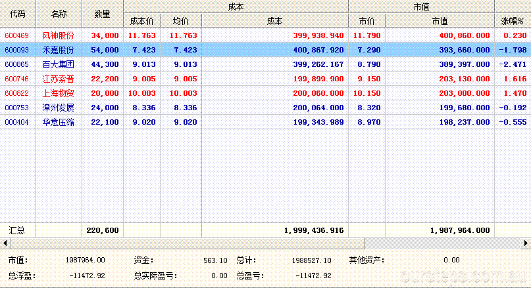This screenshot has width=531, height=288.
Task: Click total quantity 220,600
Action: click(103, 231)
